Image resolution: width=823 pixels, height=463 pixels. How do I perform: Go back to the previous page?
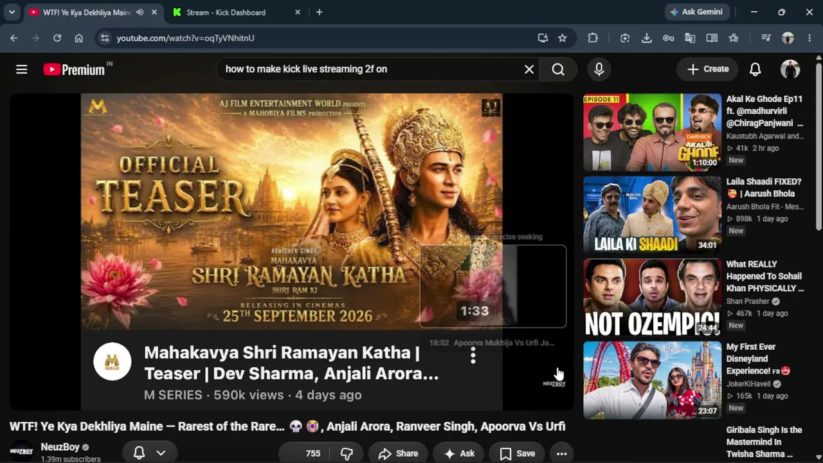14,38
